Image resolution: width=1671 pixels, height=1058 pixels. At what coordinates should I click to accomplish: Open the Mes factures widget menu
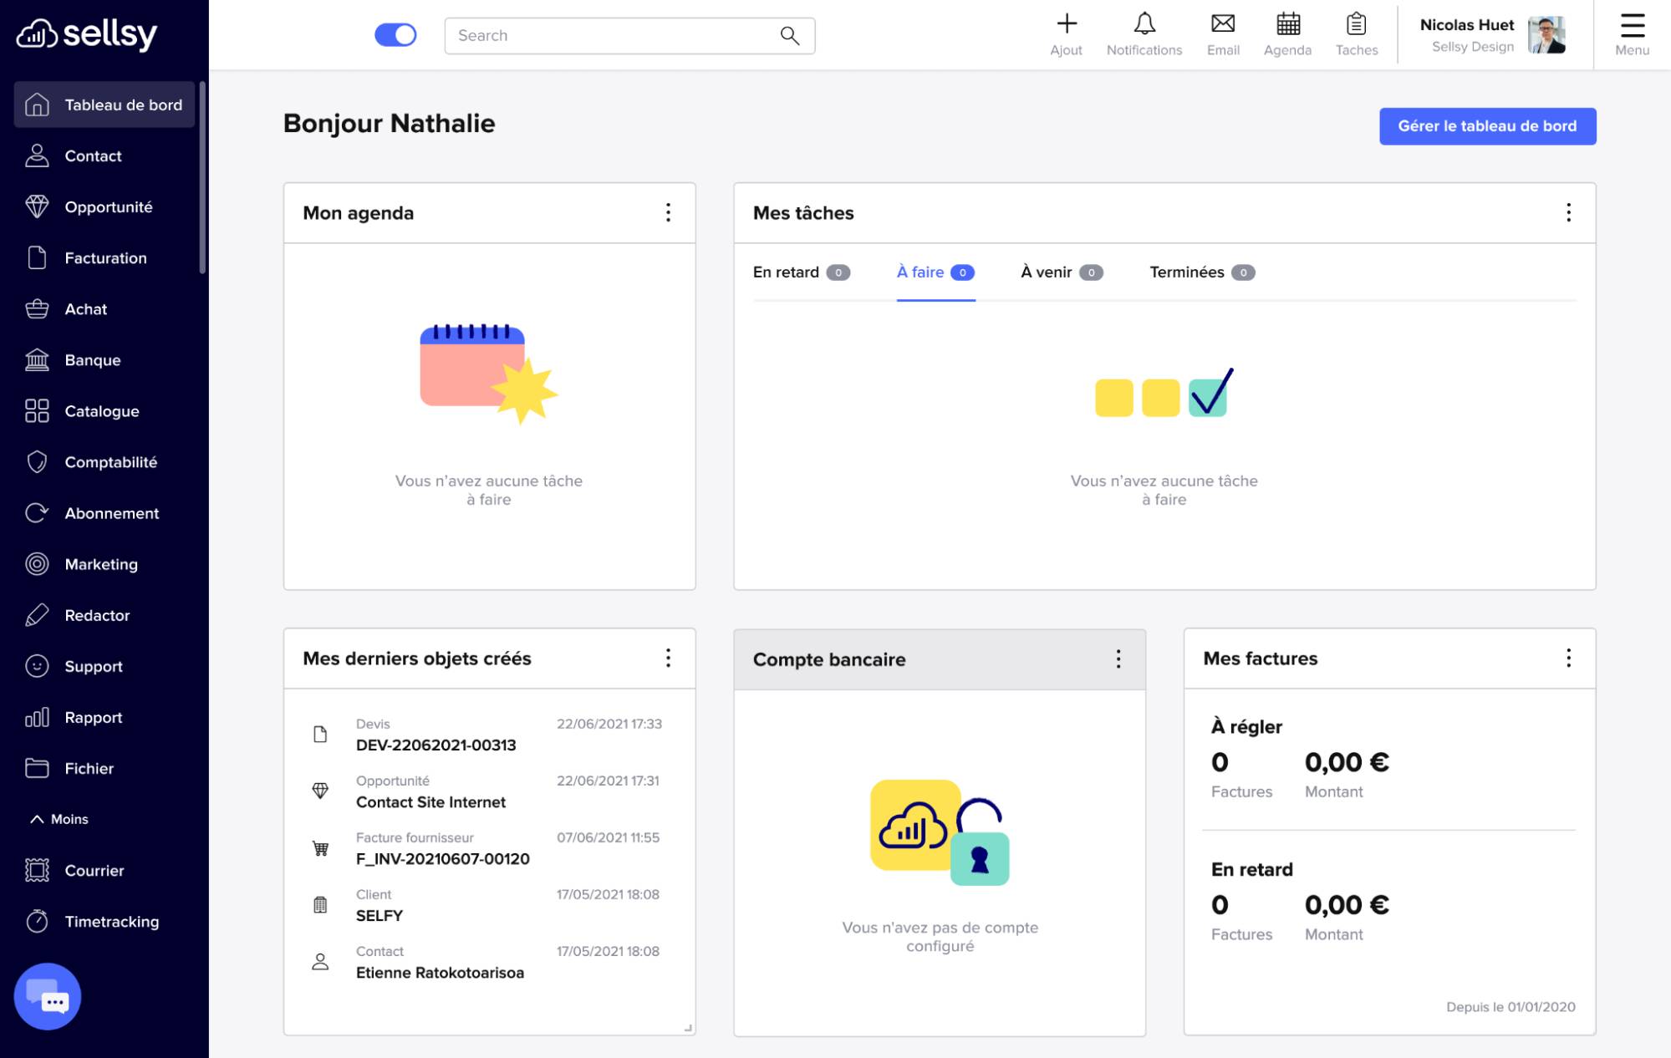[x=1569, y=659]
